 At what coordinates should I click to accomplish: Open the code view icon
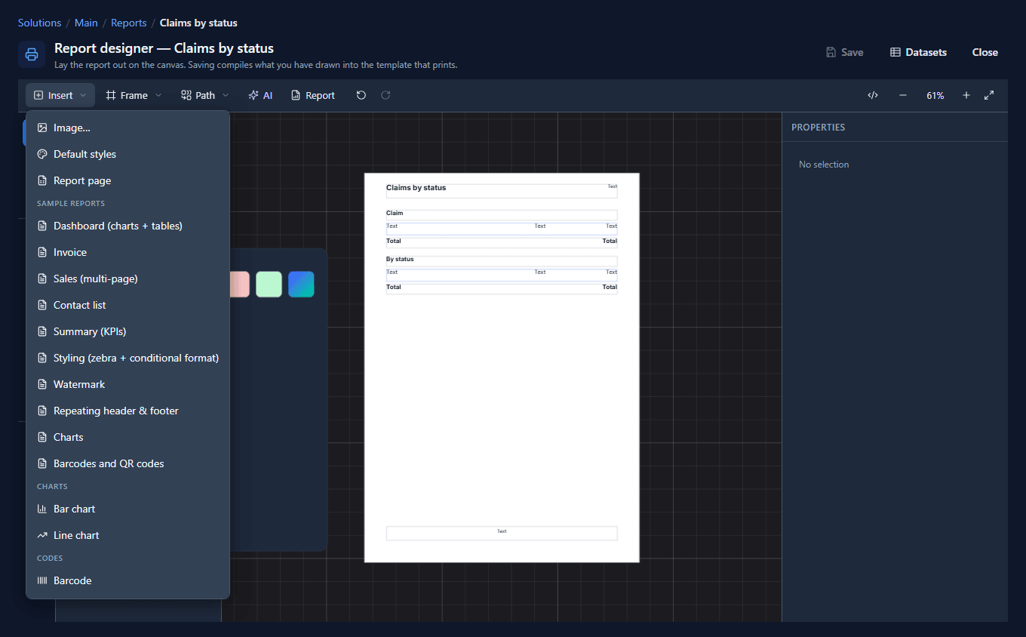[873, 95]
